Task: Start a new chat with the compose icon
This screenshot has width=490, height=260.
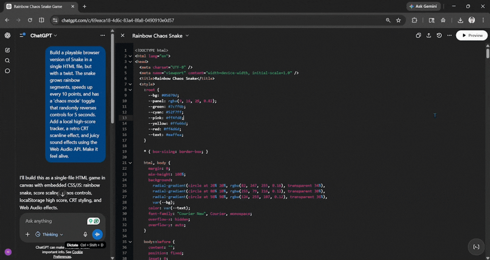Action: coord(7,50)
